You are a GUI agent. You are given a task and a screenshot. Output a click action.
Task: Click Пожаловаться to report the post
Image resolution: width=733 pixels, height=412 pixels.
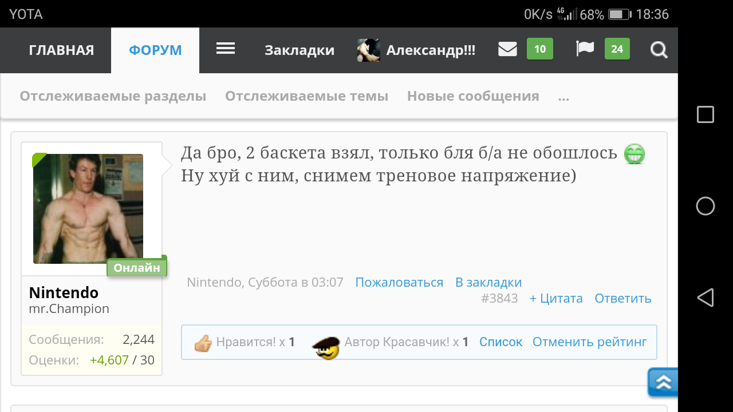[399, 282]
